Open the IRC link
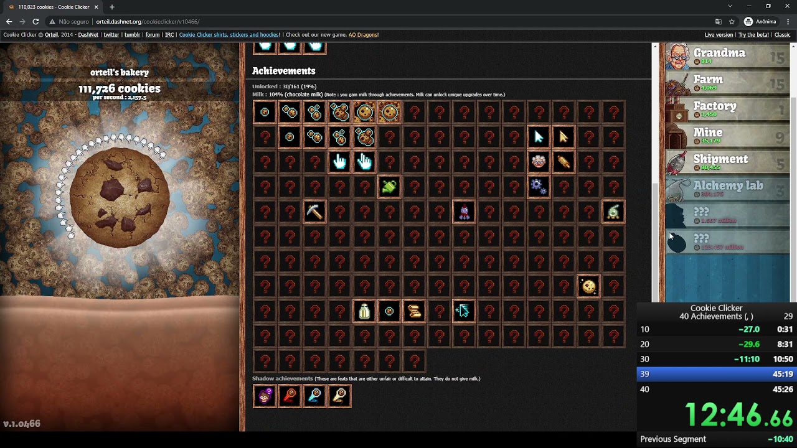Screen dimensions: 797x448 (169, 35)
